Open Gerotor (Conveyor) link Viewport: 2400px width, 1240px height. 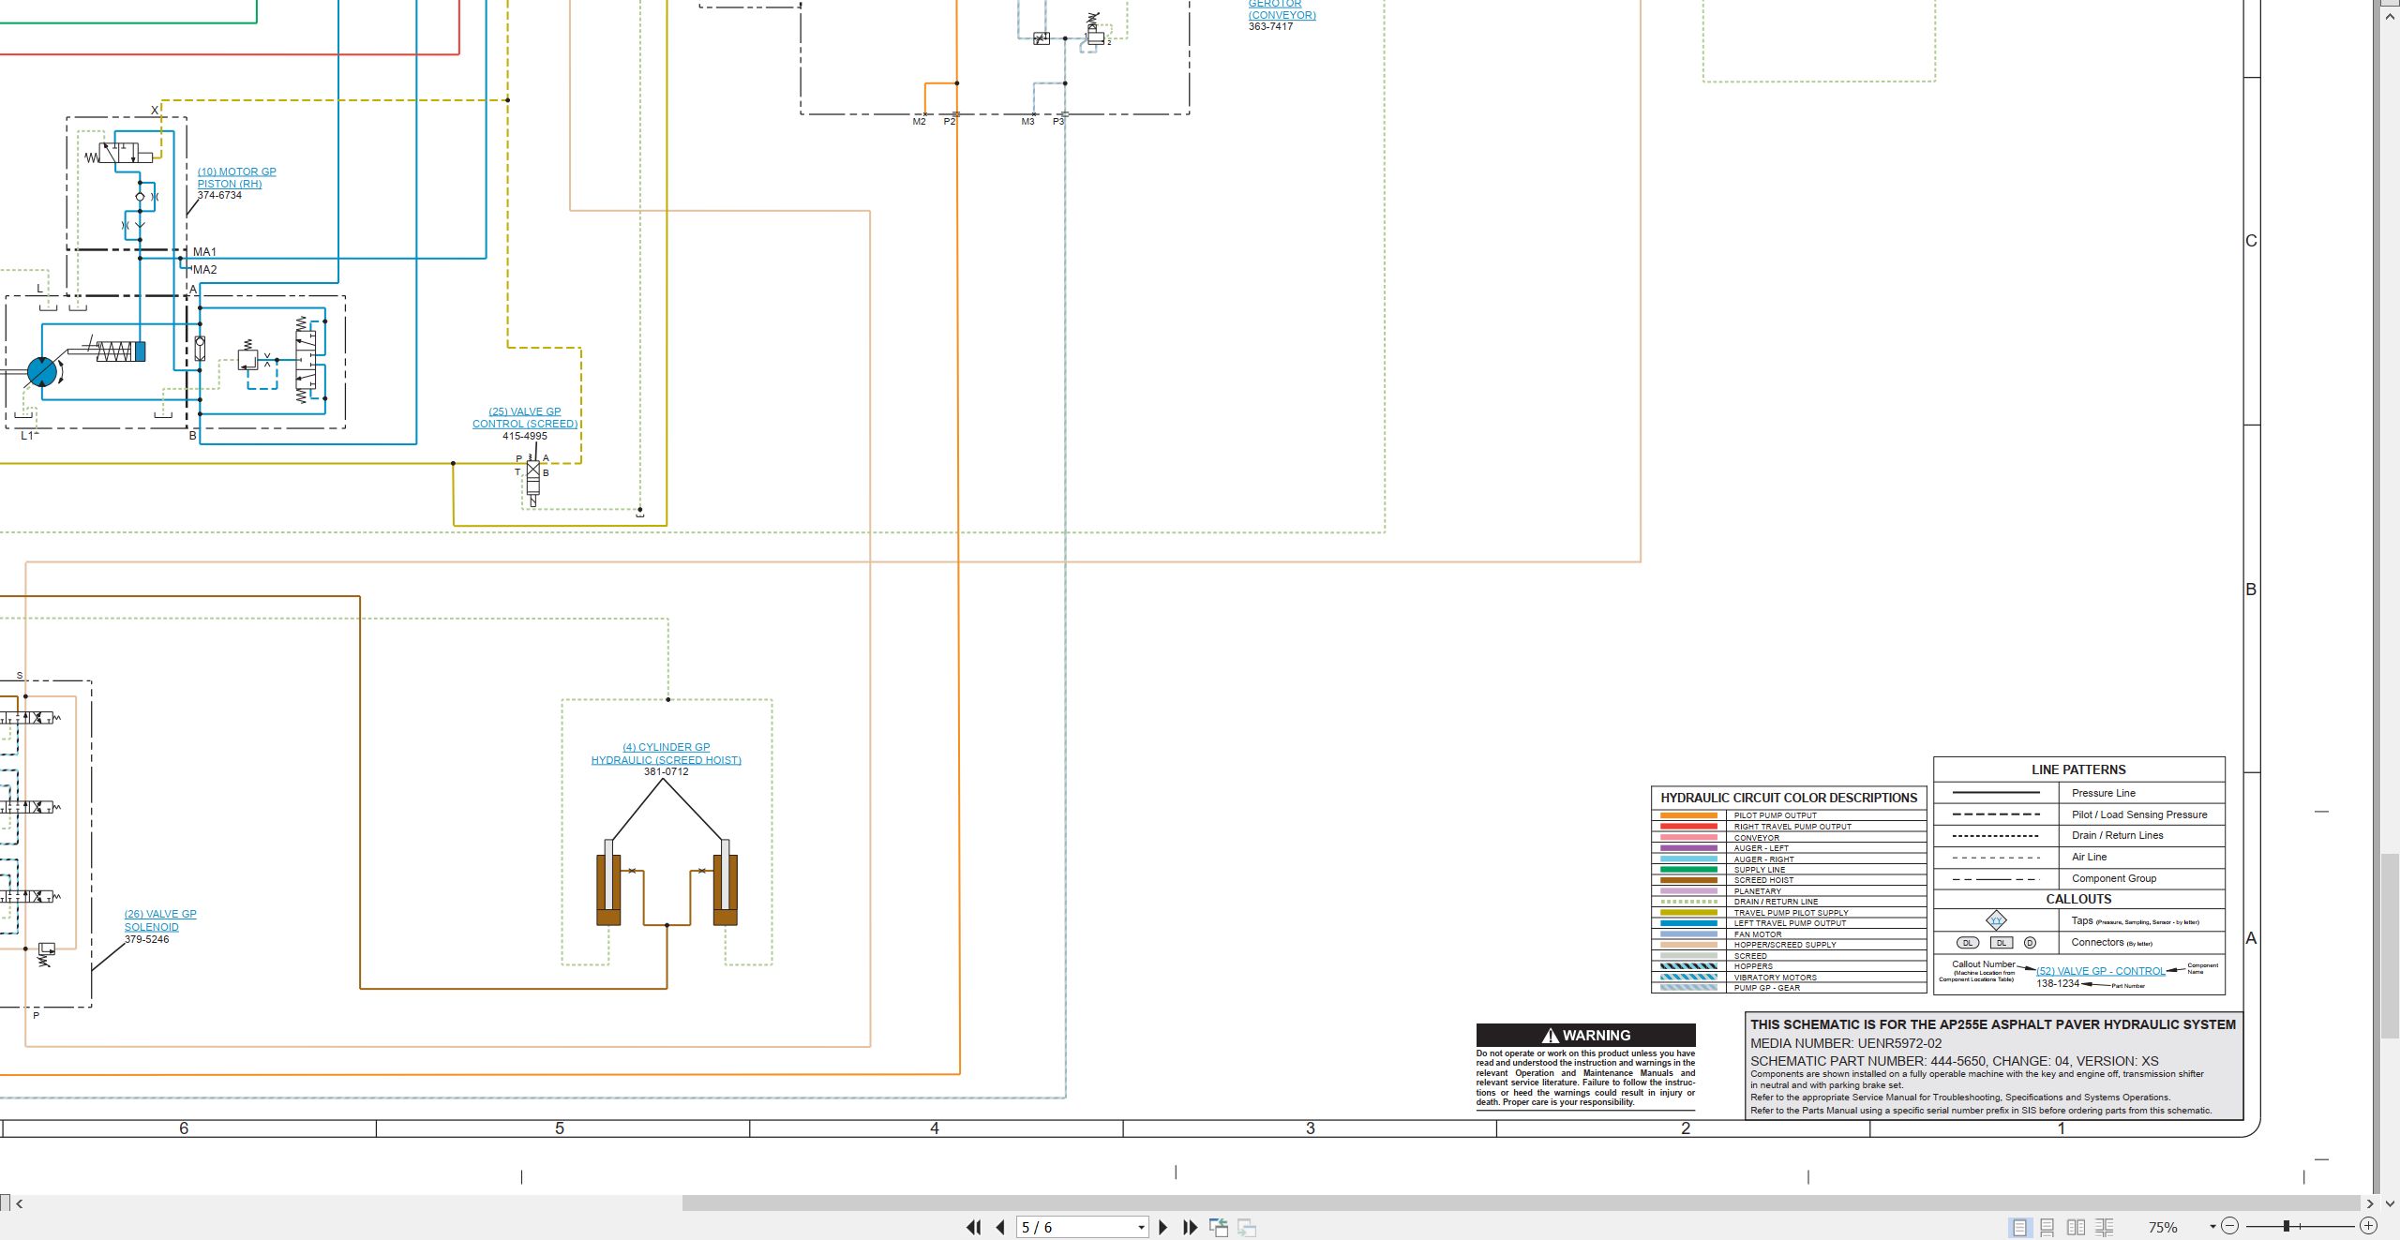point(1282,9)
